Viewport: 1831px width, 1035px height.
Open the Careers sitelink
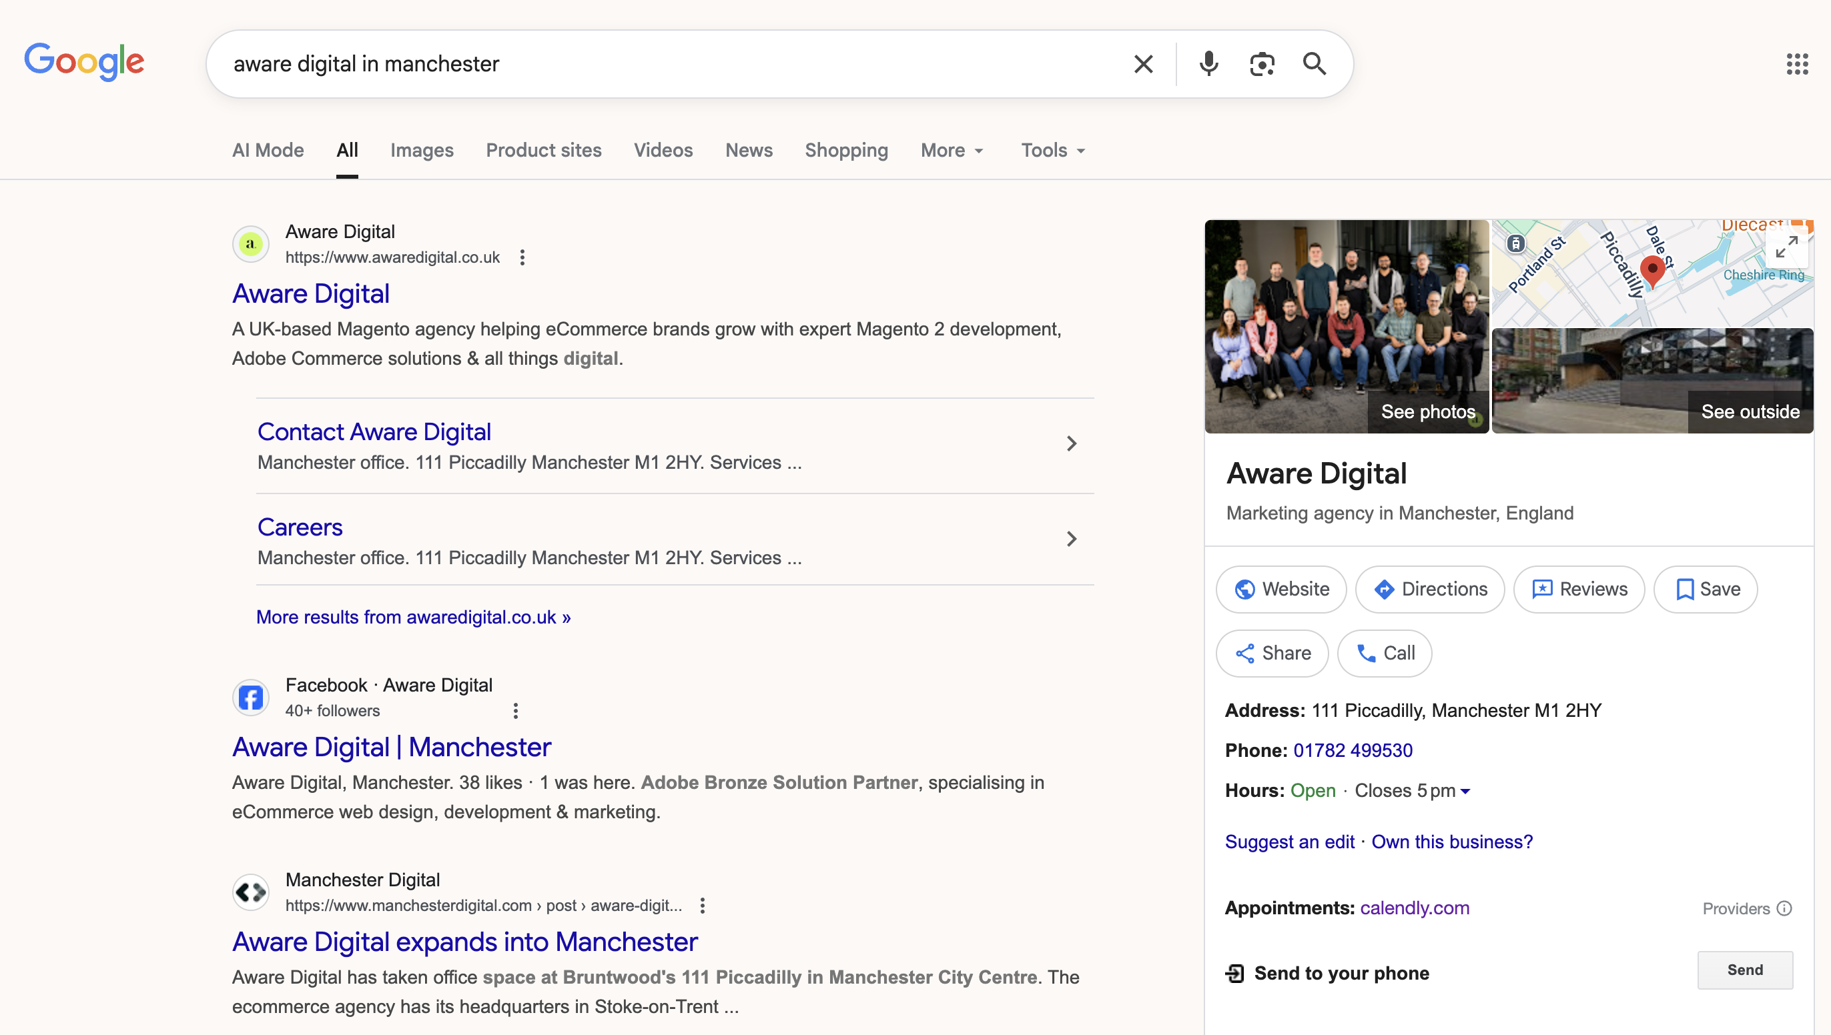pyautogui.click(x=300, y=527)
